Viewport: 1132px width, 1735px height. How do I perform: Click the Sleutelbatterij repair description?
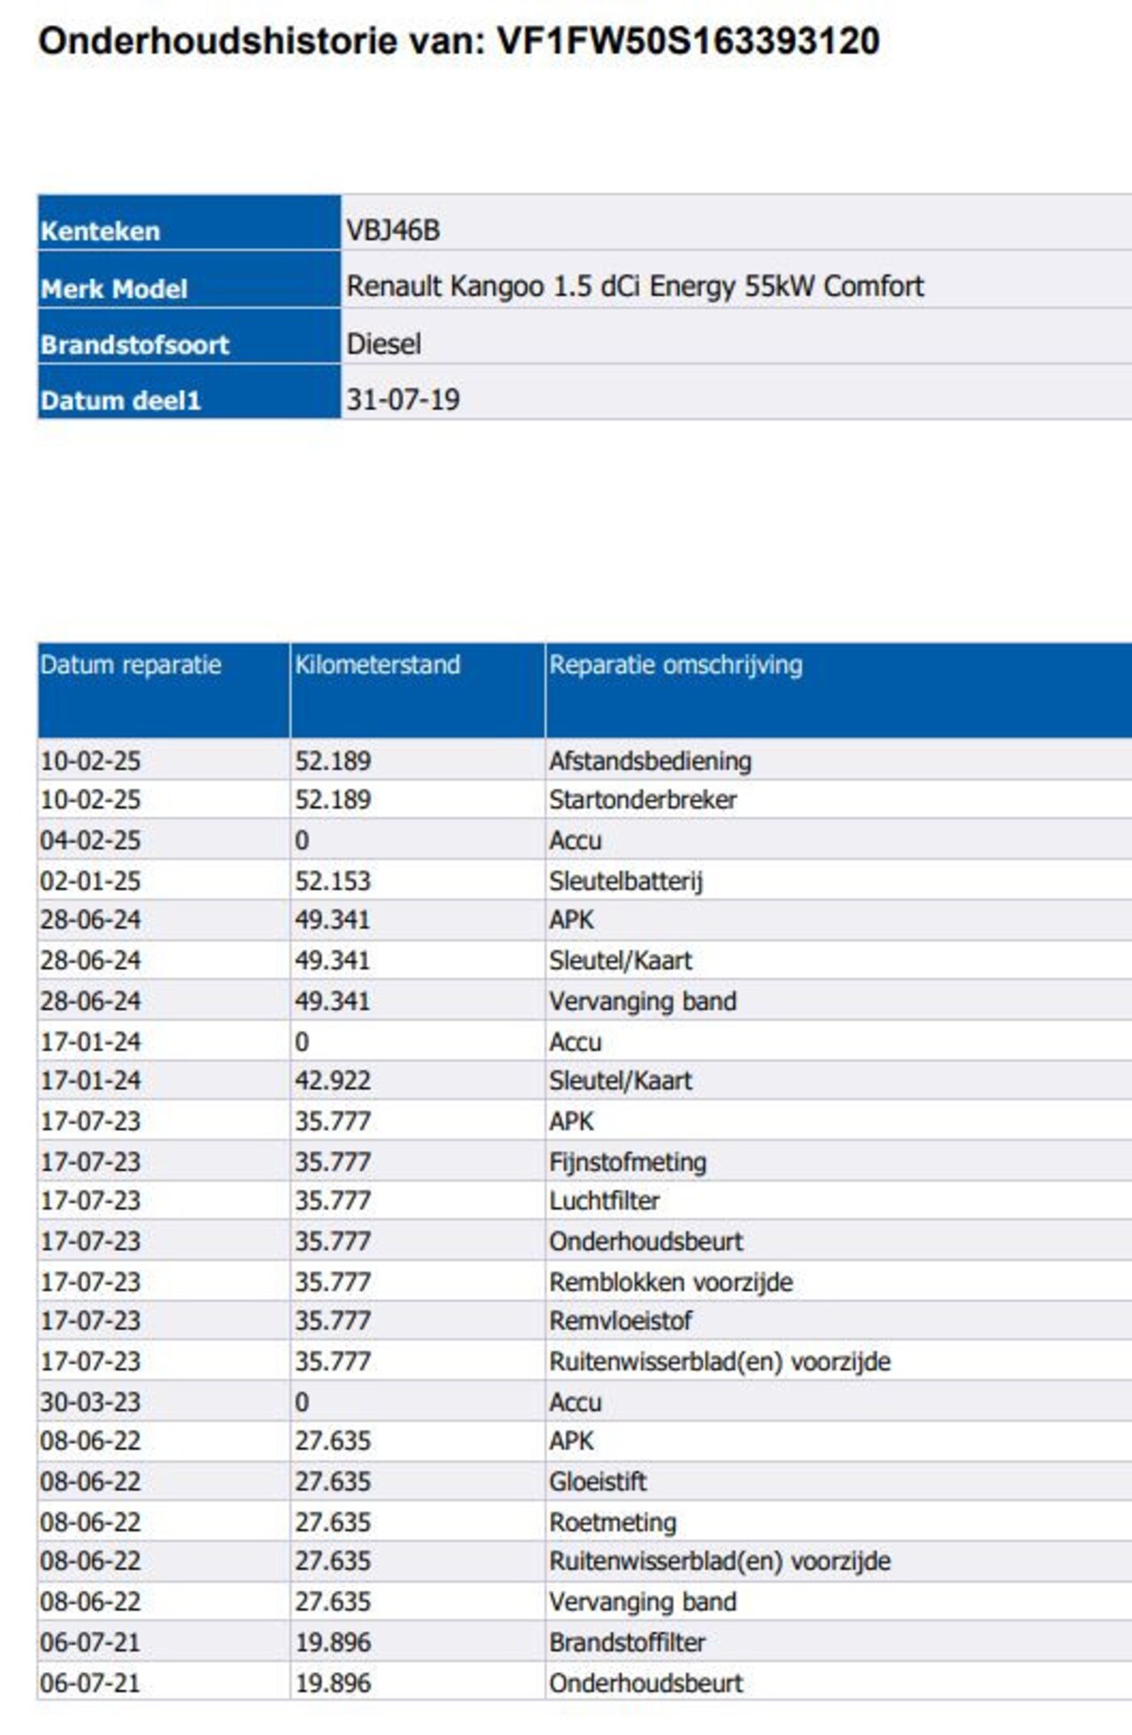pyautogui.click(x=626, y=881)
